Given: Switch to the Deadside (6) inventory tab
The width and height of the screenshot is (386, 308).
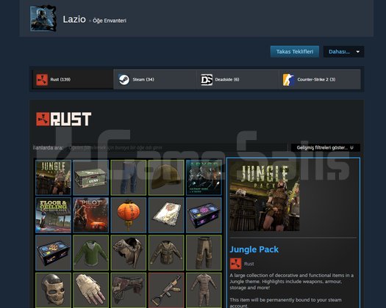Looking at the screenshot, I should click(237, 79).
